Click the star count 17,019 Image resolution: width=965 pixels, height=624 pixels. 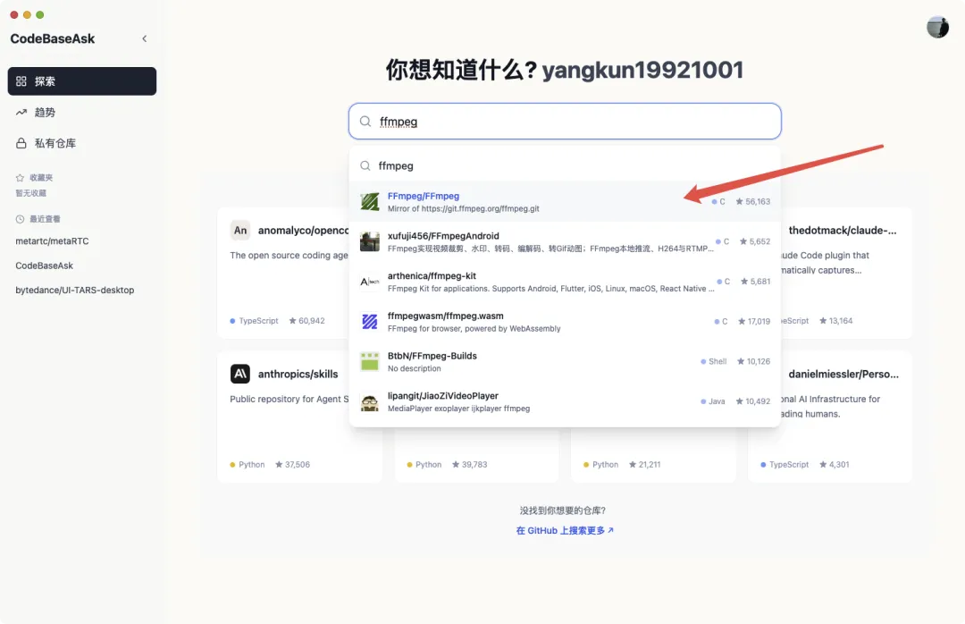(754, 322)
